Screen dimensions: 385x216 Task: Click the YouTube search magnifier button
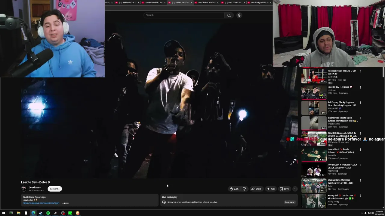point(229,15)
